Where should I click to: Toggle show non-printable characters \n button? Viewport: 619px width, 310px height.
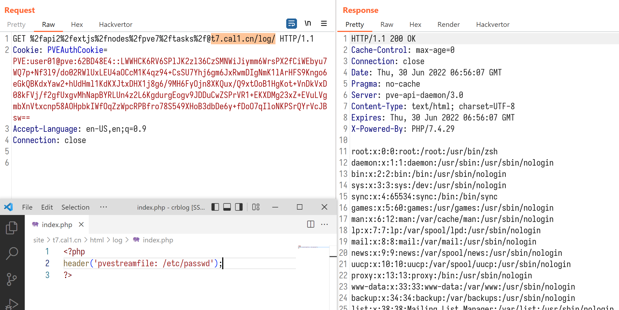(x=308, y=24)
